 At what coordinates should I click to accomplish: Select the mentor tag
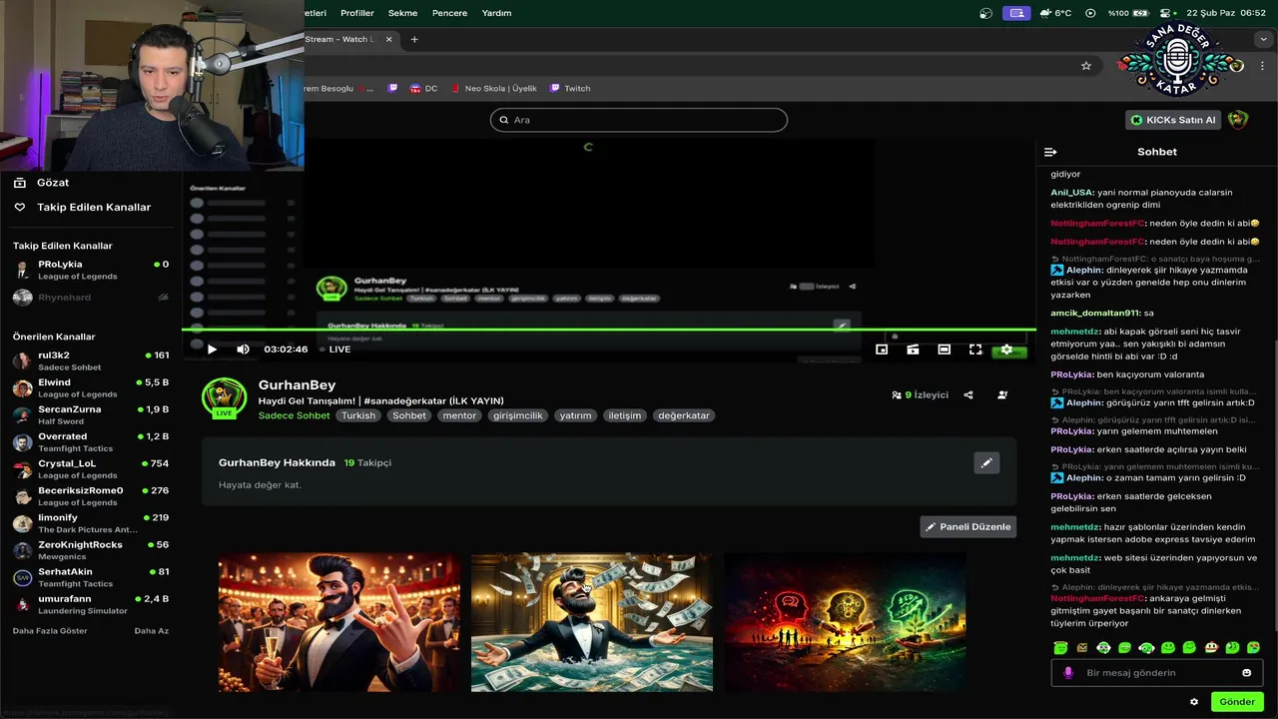[459, 415]
